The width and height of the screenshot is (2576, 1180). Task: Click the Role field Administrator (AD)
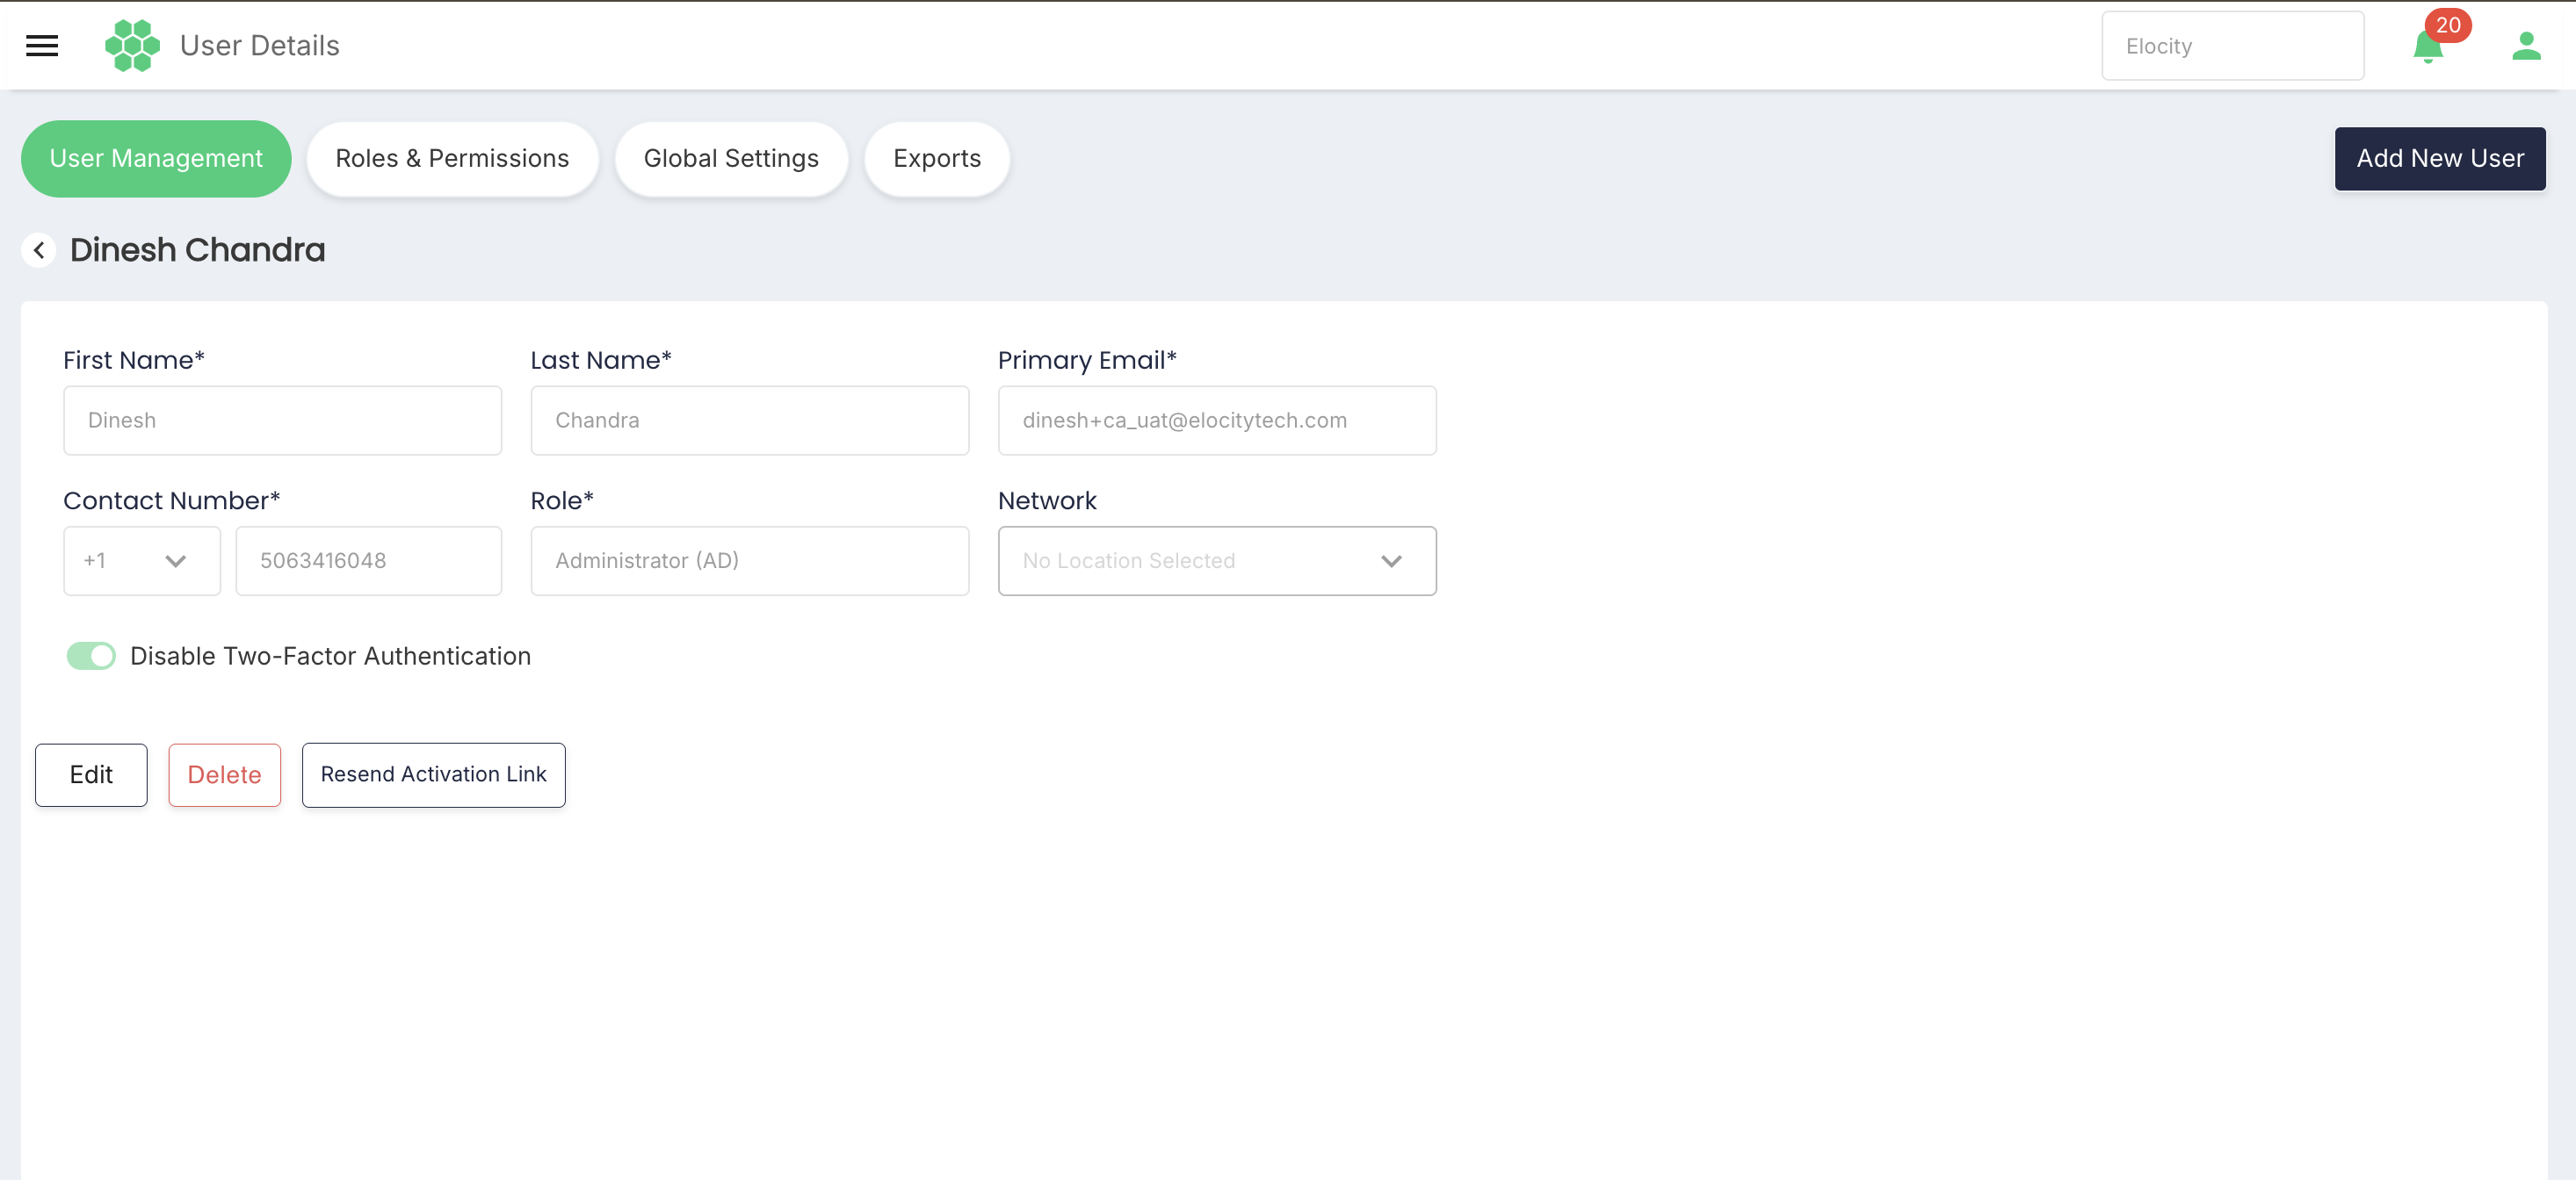(x=749, y=560)
